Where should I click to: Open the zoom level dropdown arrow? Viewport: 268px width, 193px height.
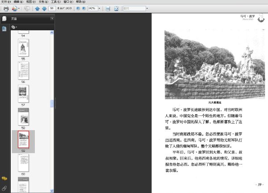99,8
